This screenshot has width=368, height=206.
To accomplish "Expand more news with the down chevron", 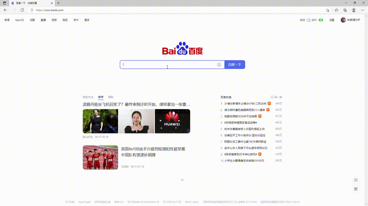I will click(182, 180).
